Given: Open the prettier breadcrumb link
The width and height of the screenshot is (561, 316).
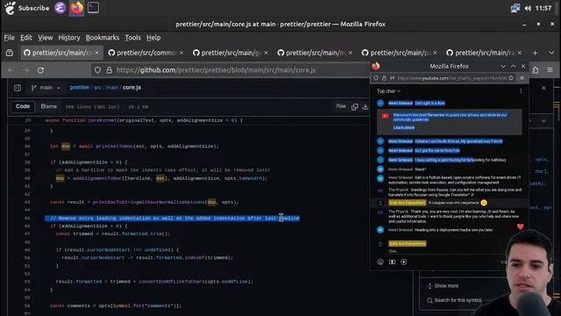Looking at the screenshot, I should [x=80, y=88].
